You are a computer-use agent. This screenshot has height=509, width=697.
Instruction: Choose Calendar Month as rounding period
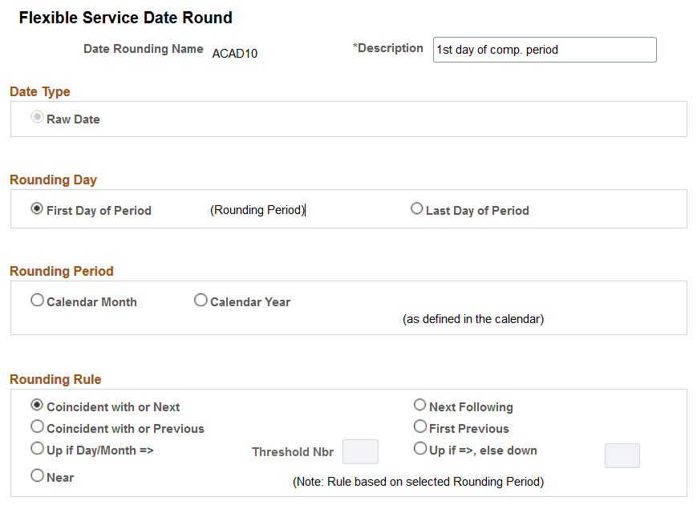pyautogui.click(x=37, y=300)
